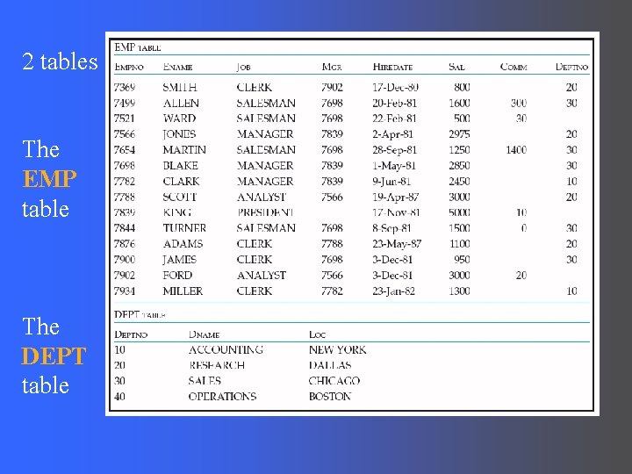The image size is (632, 474).
Task: Click manager number 7782 in MILLER row
Action: pos(332,291)
